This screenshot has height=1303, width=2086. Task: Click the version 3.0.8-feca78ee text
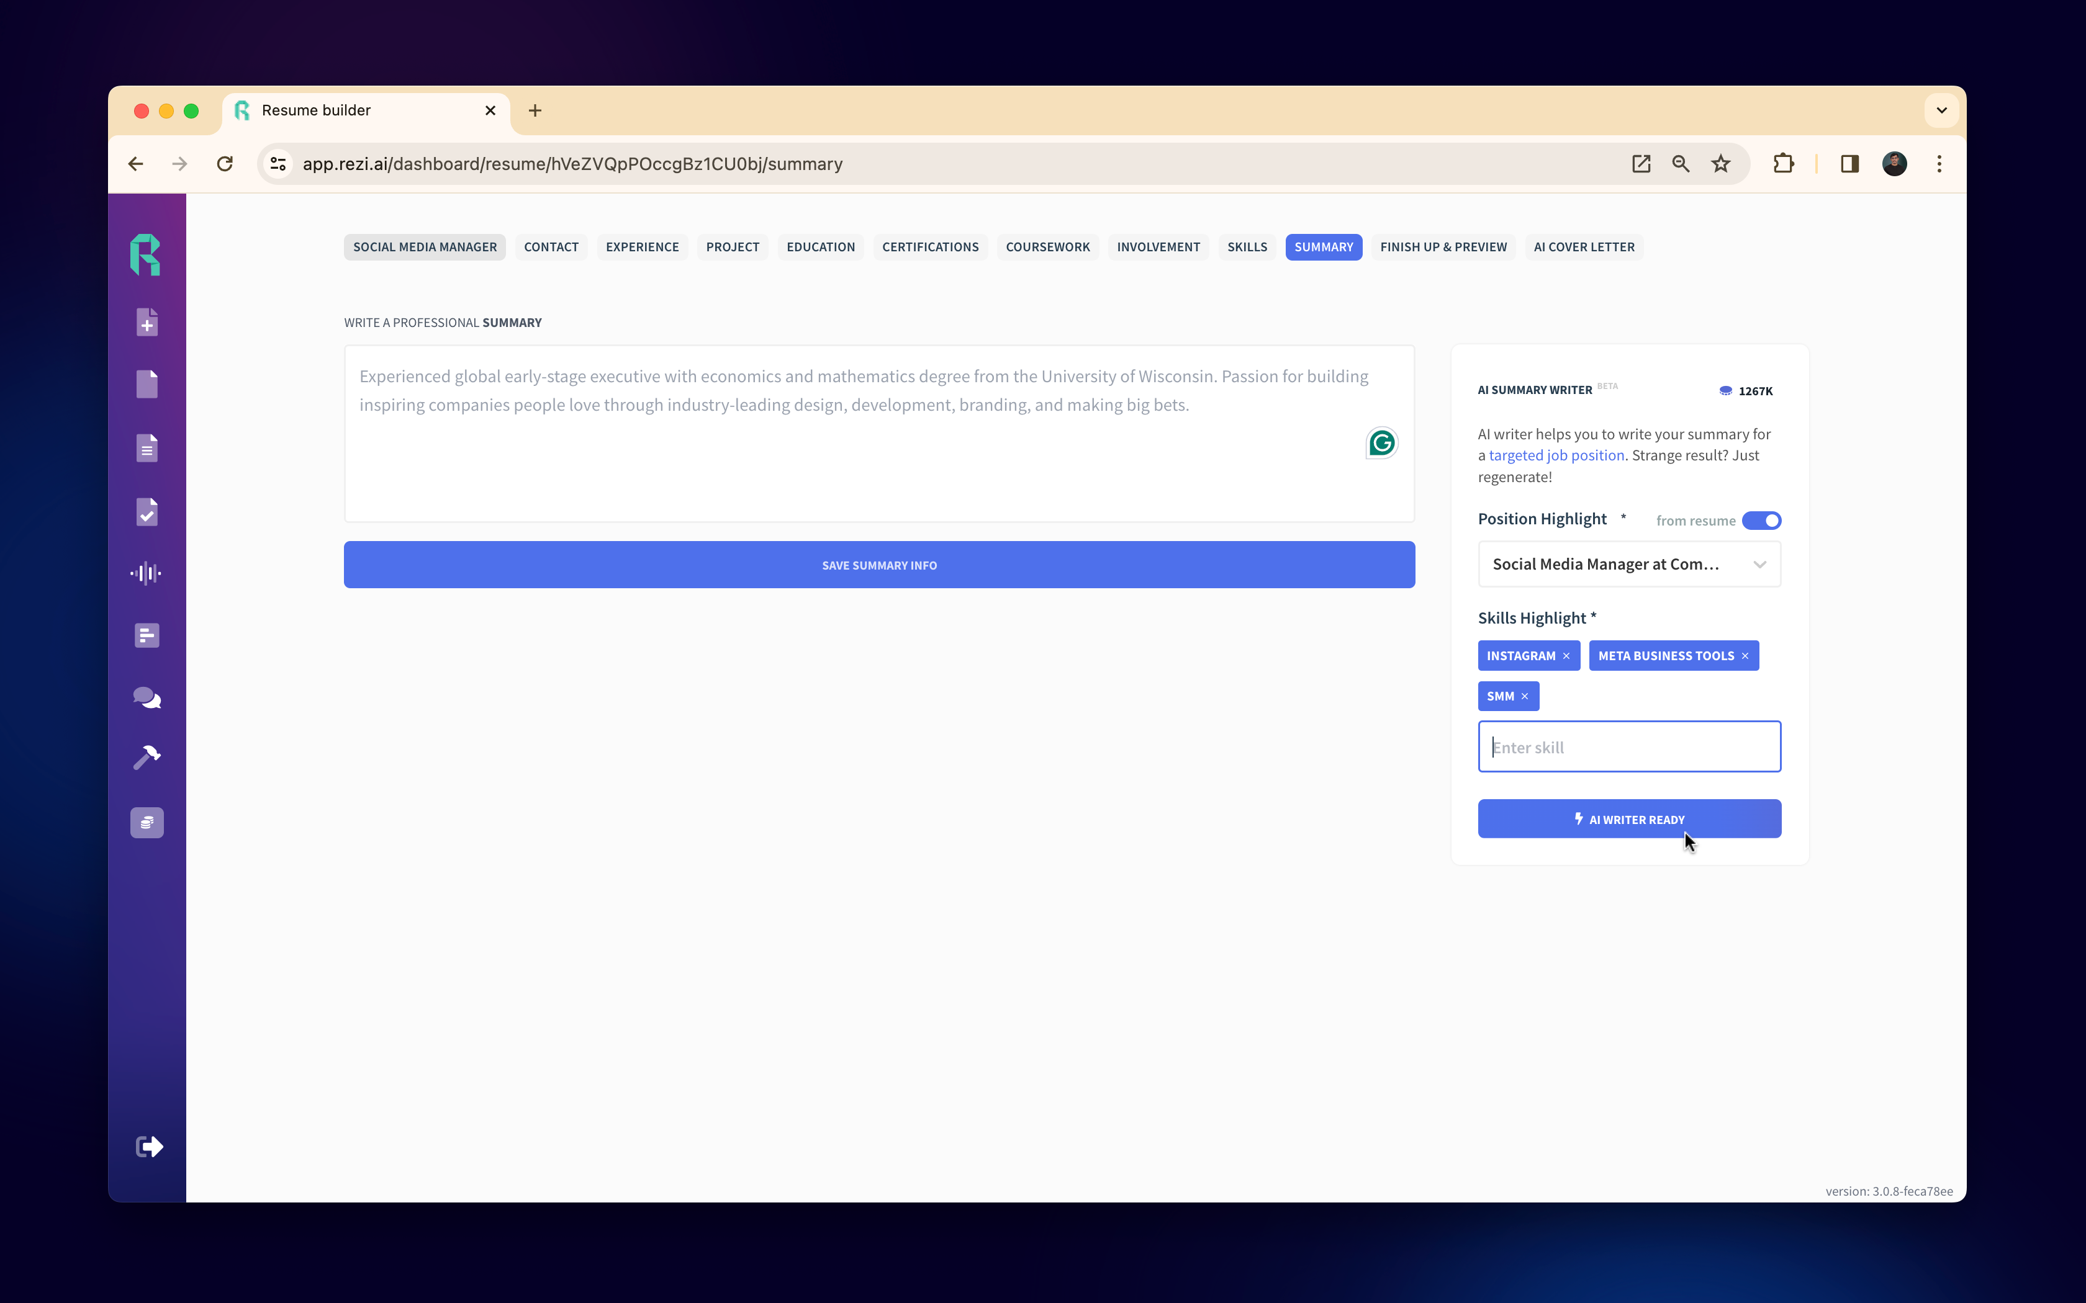coord(1889,1191)
